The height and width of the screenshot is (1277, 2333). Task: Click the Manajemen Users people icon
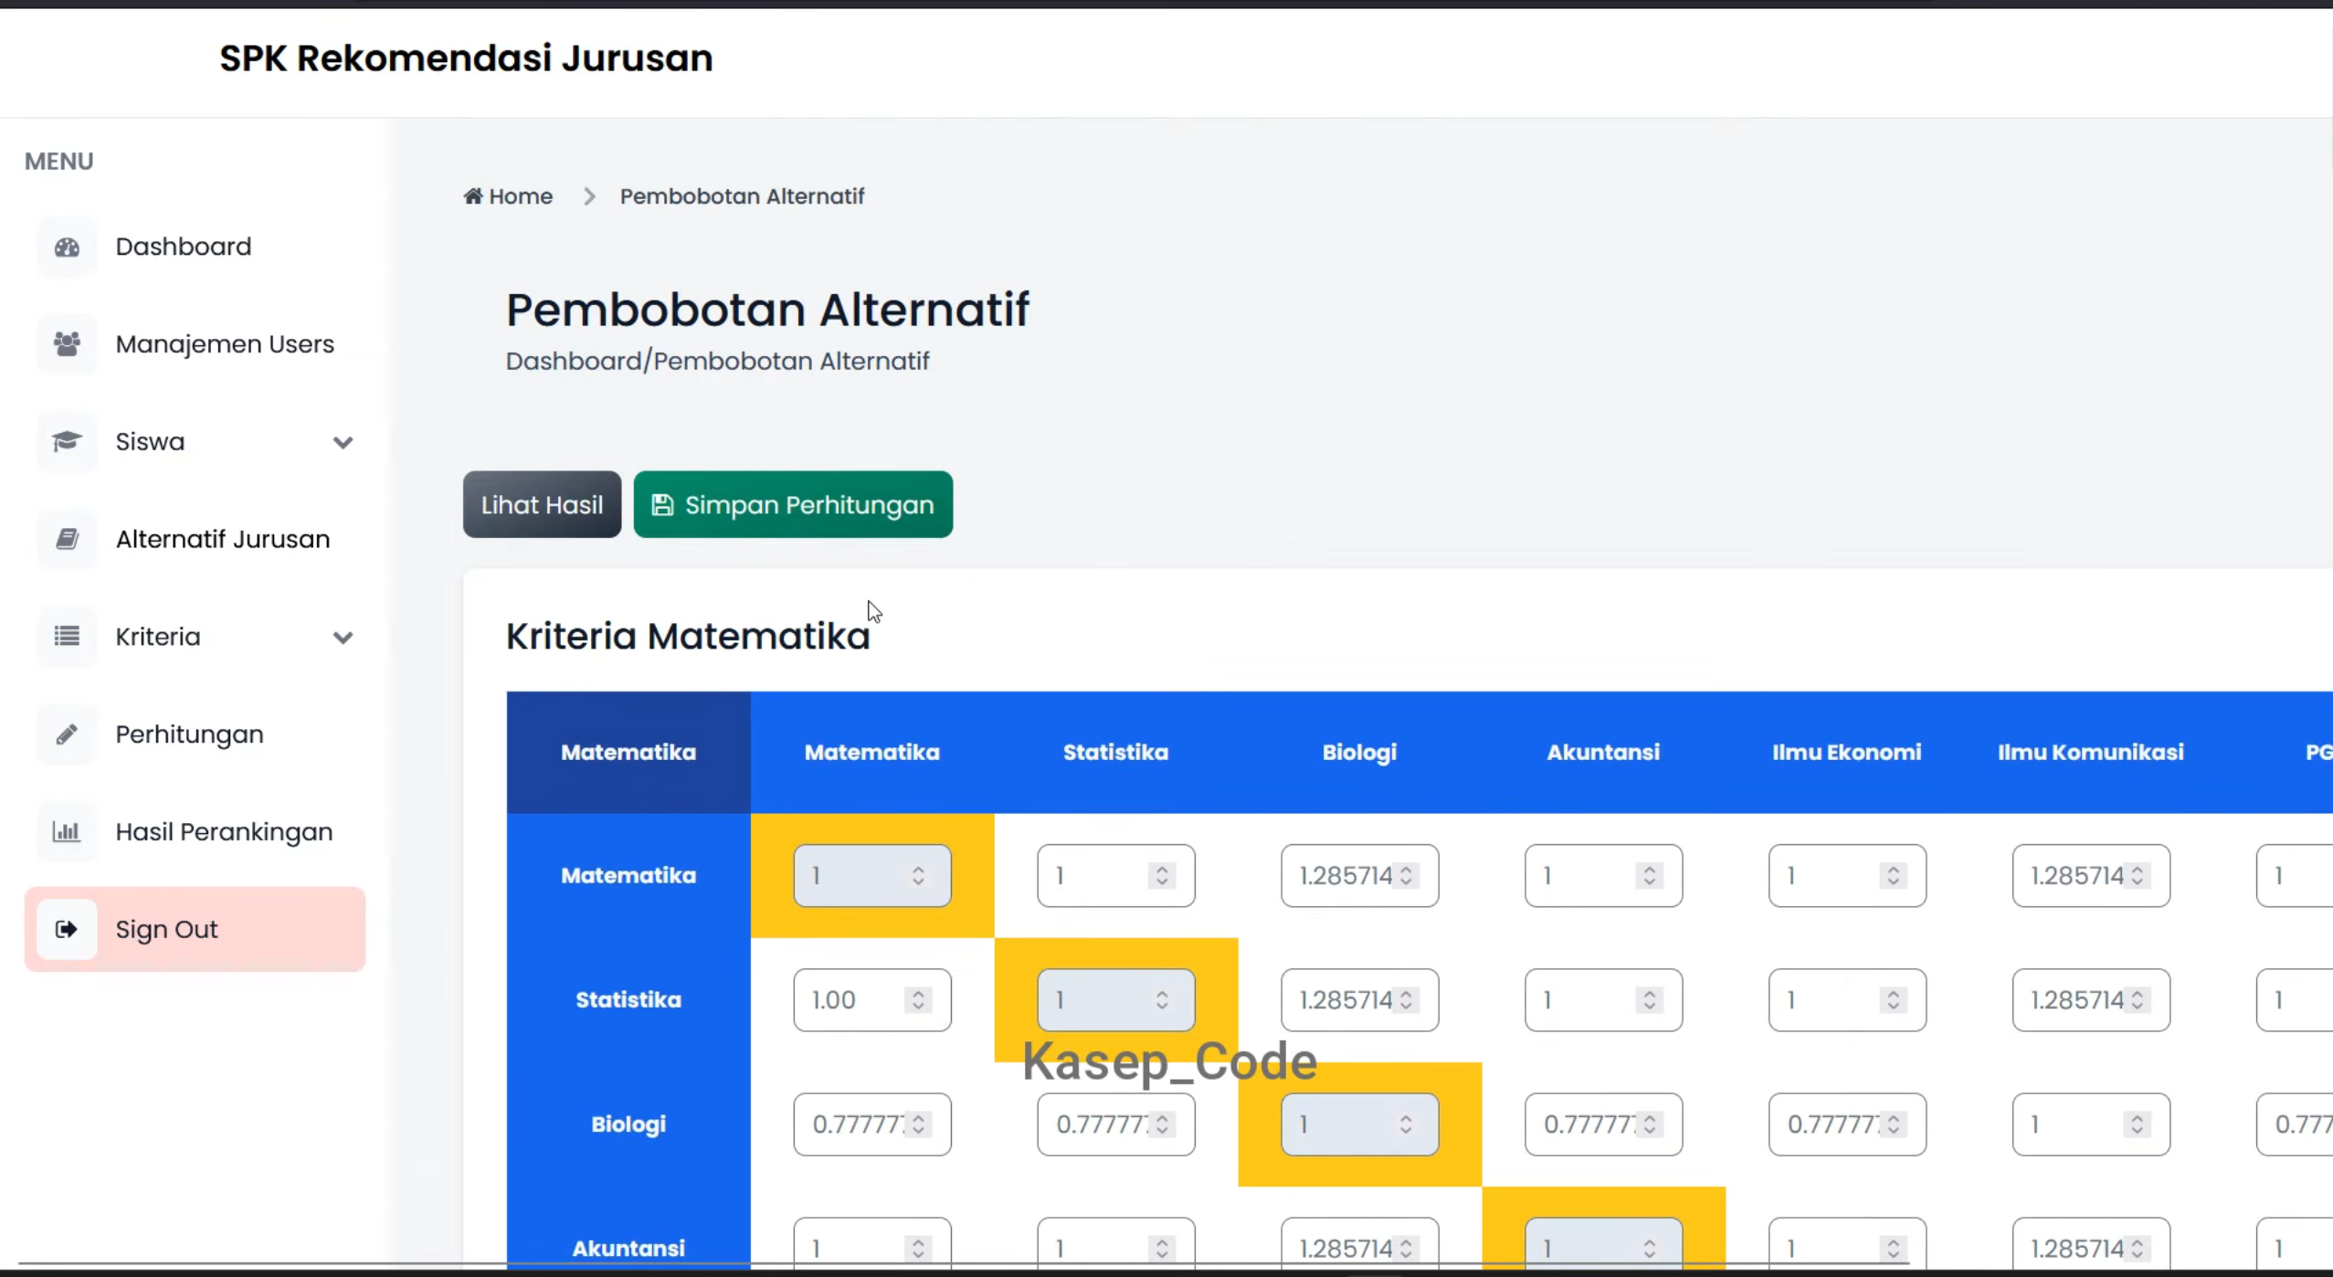coord(67,344)
